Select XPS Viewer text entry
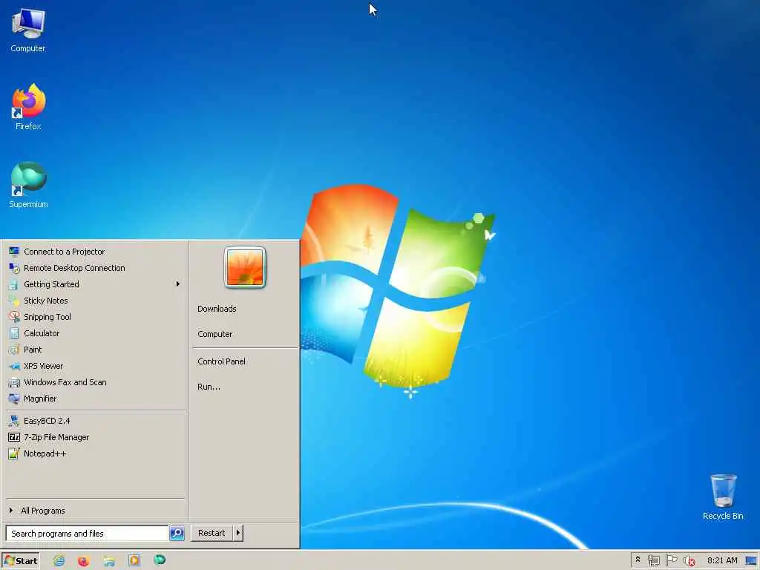Screen dimensions: 760x570 tap(43, 366)
